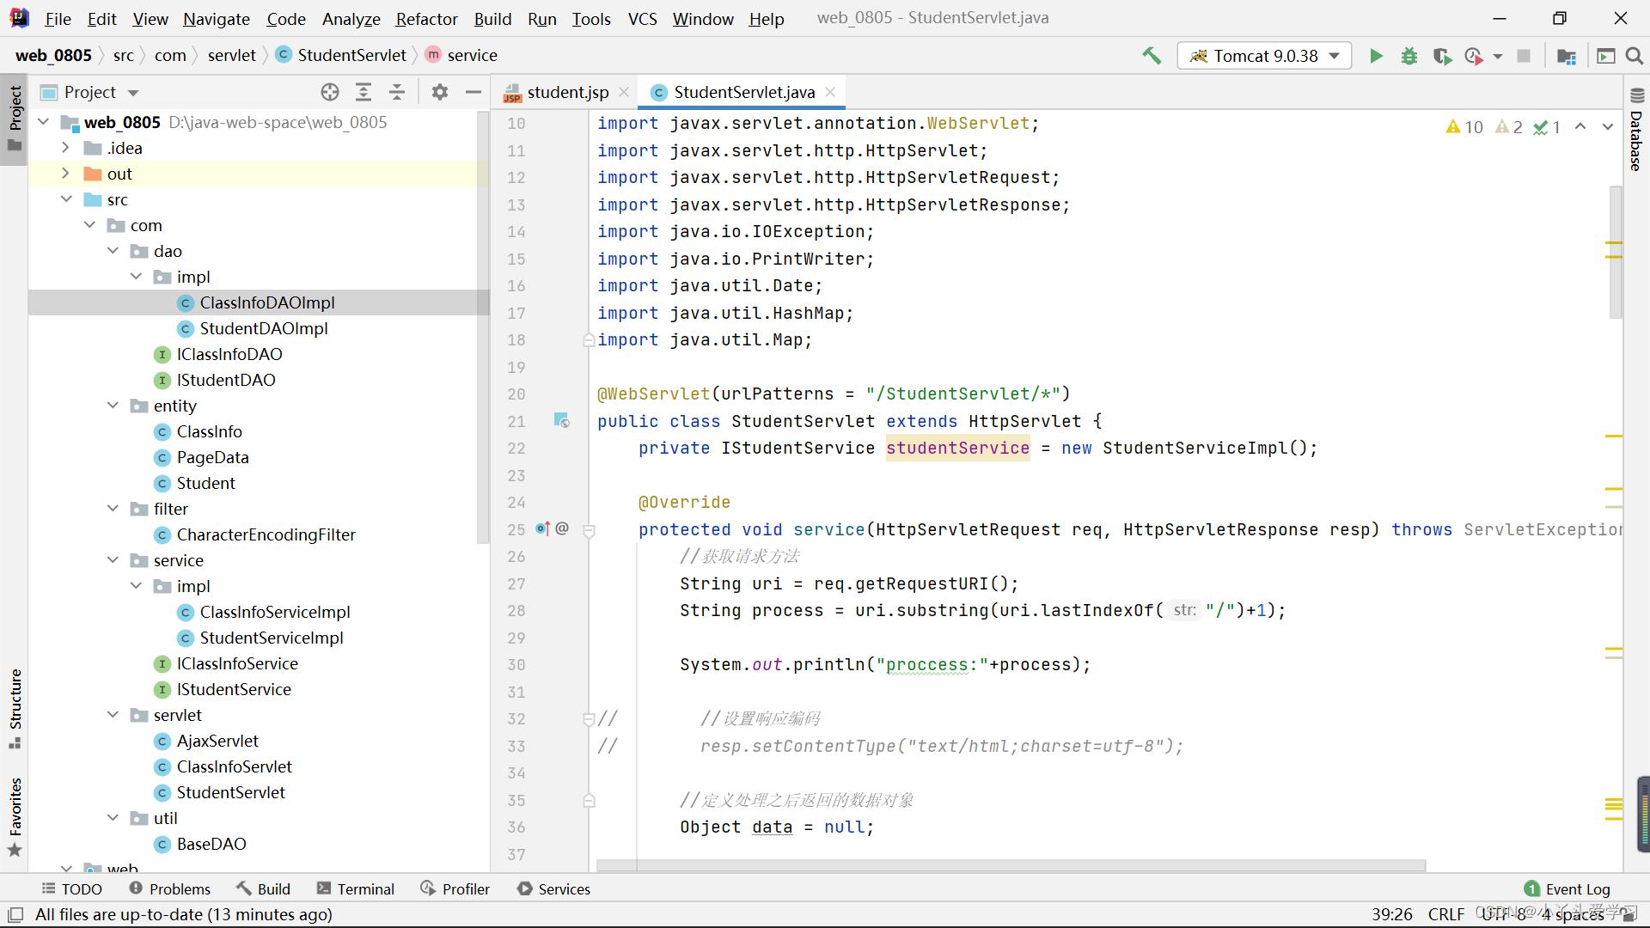Screen dimensions: 1650x928
Task: Click the profiler run icon
Action: (x=1474, y=56)
